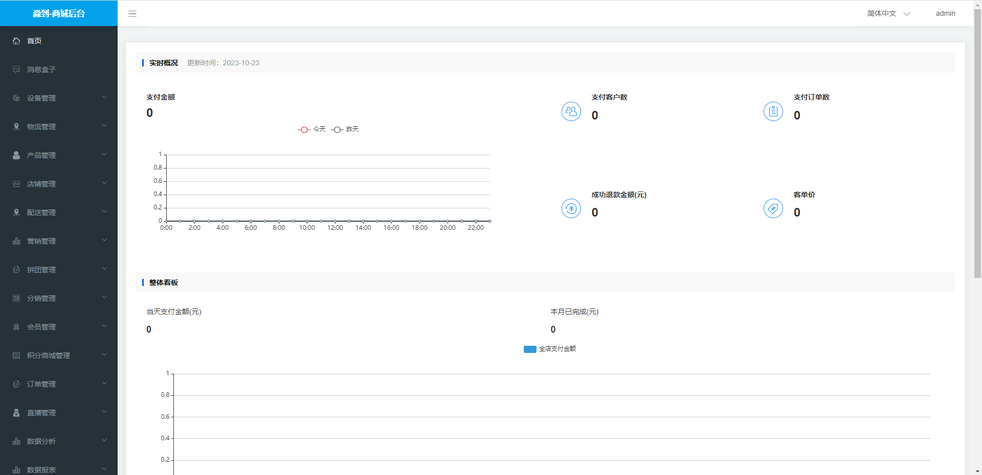Click the list icon beside 积分商城管理

(16, 355)
